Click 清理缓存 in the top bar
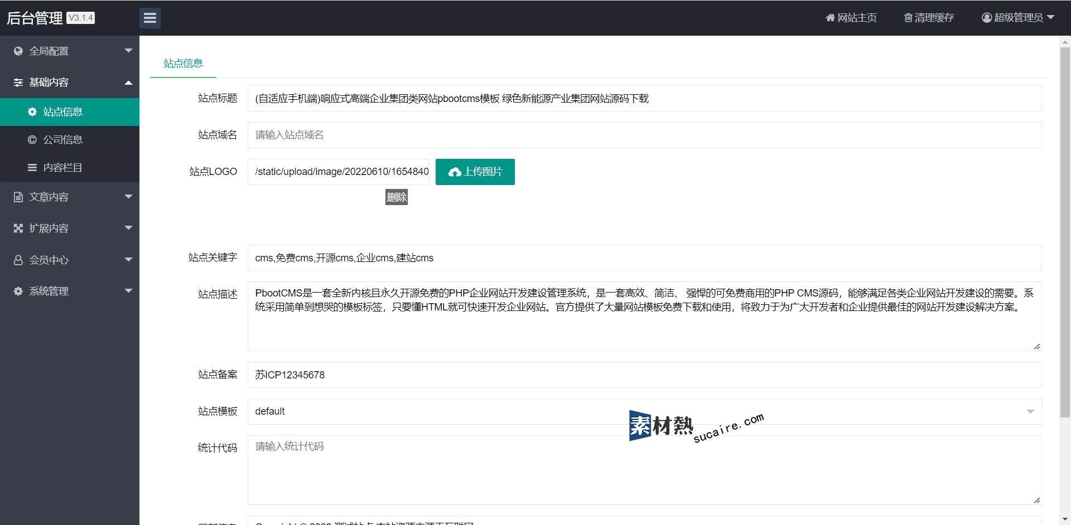 929,18
